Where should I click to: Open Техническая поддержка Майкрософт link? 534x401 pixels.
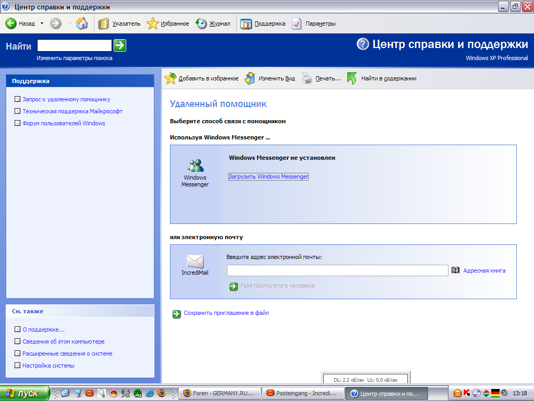[x=72, y=111]
